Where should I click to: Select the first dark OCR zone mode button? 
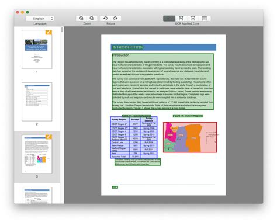tap(169, 19)
